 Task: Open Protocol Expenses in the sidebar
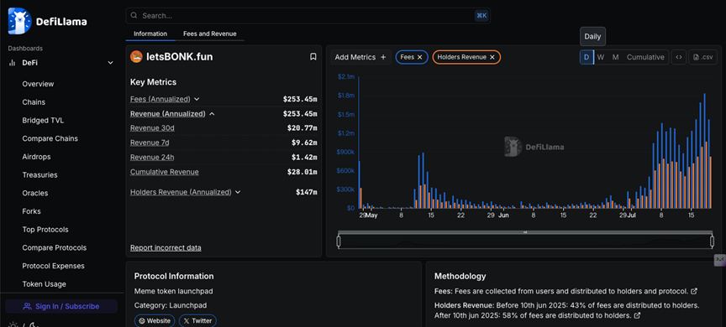click(x=53, y=266)
